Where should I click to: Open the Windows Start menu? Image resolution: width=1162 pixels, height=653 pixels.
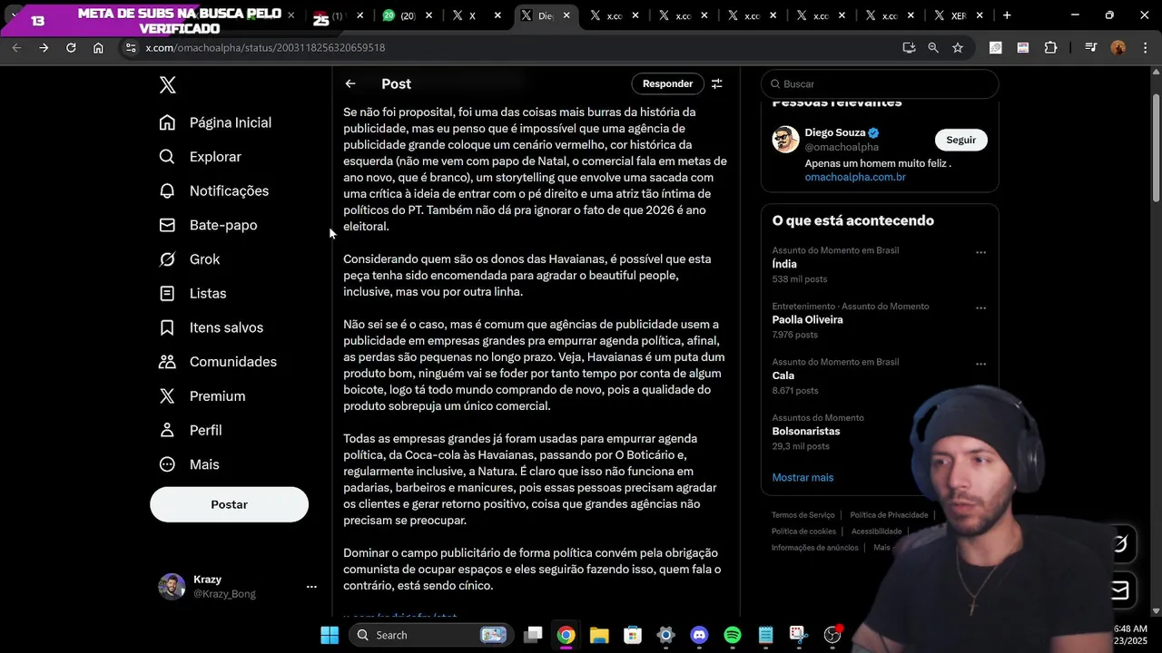[x=330, y=635]
